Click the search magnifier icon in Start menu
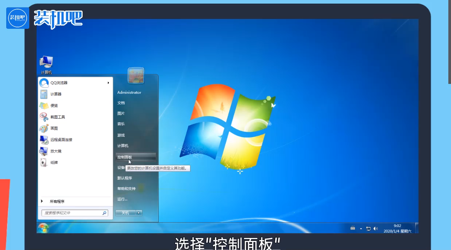The width and height of the screenshot is (451, 250). (104, 213)
